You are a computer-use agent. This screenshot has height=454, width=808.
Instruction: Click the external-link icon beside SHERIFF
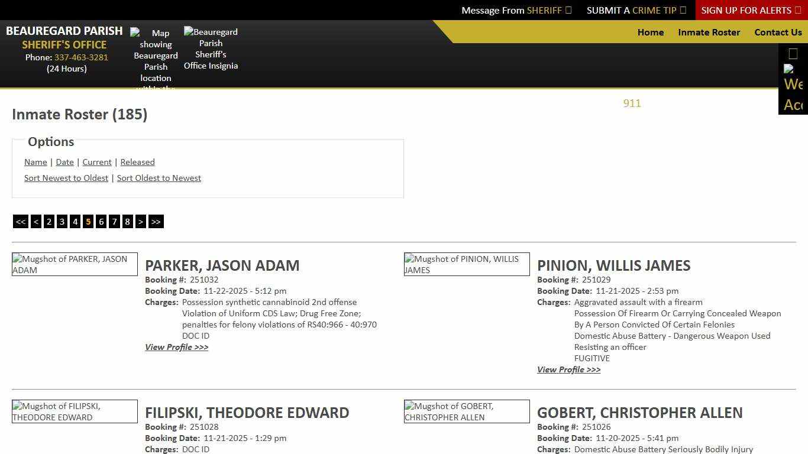567,10
